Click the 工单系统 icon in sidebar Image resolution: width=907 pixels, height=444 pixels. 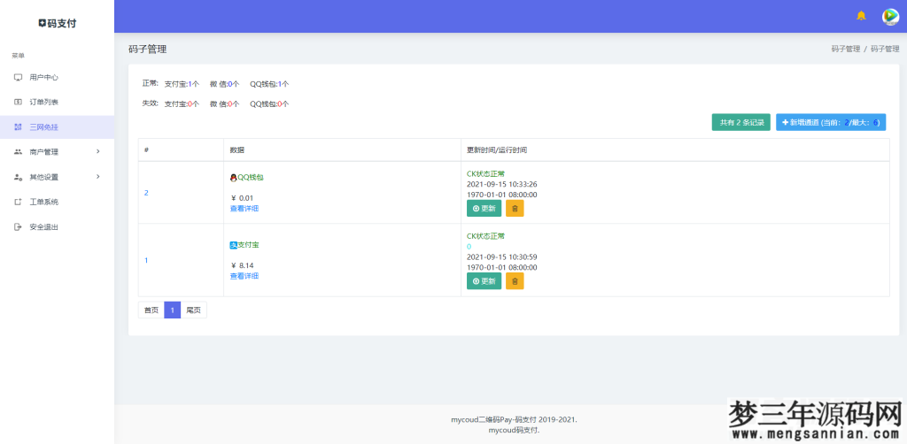tap(18, 202)
